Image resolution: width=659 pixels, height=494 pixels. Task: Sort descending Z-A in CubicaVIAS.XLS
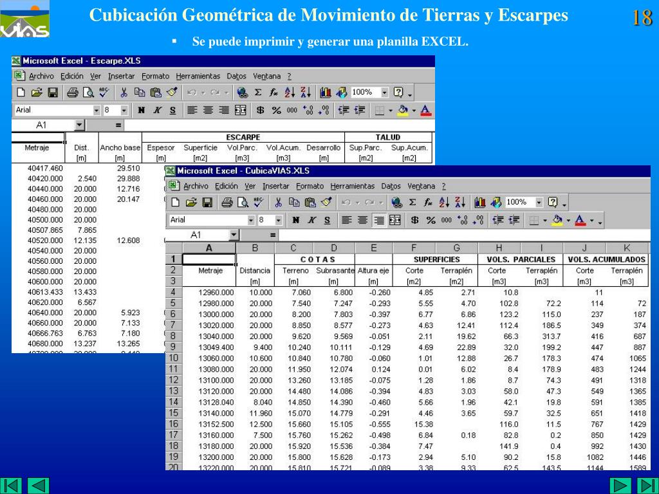[459, 203]
